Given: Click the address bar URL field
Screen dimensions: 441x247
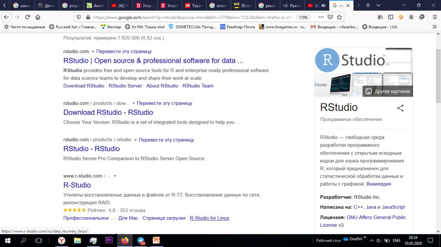Looking at the screenshot, I should (x=193, y=17).
